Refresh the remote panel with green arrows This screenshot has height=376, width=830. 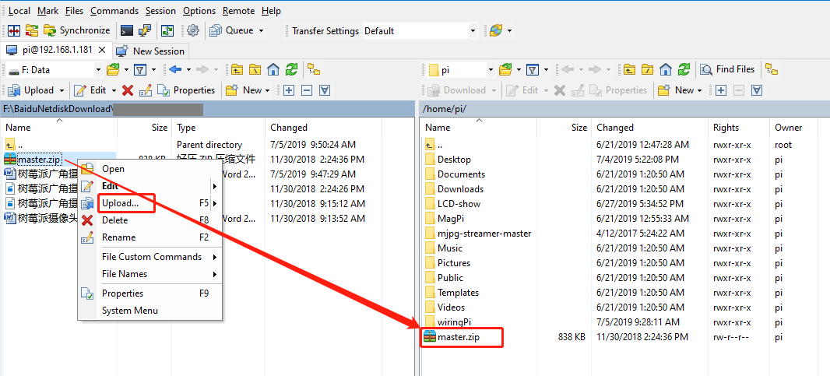pos(684,69)
